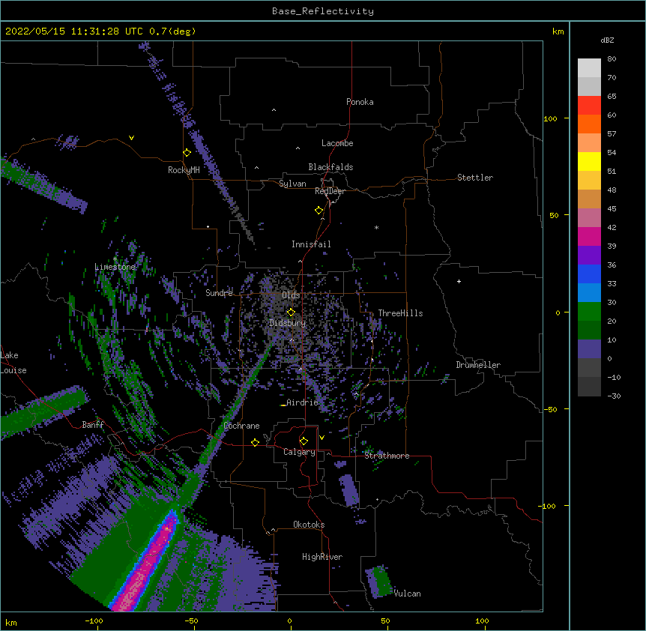Click the -50 tick on the bottom axis

pyautogui.click(x=191, y=621)
